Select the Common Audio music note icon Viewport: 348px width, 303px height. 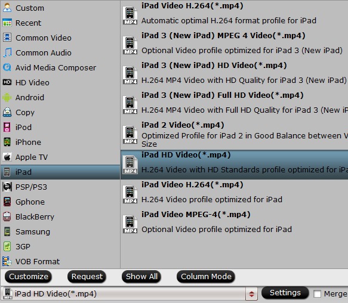7,52
